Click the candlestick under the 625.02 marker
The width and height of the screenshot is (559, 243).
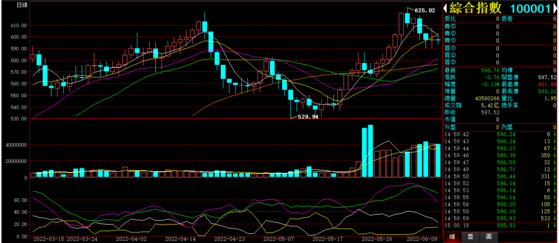pos(407,18)
